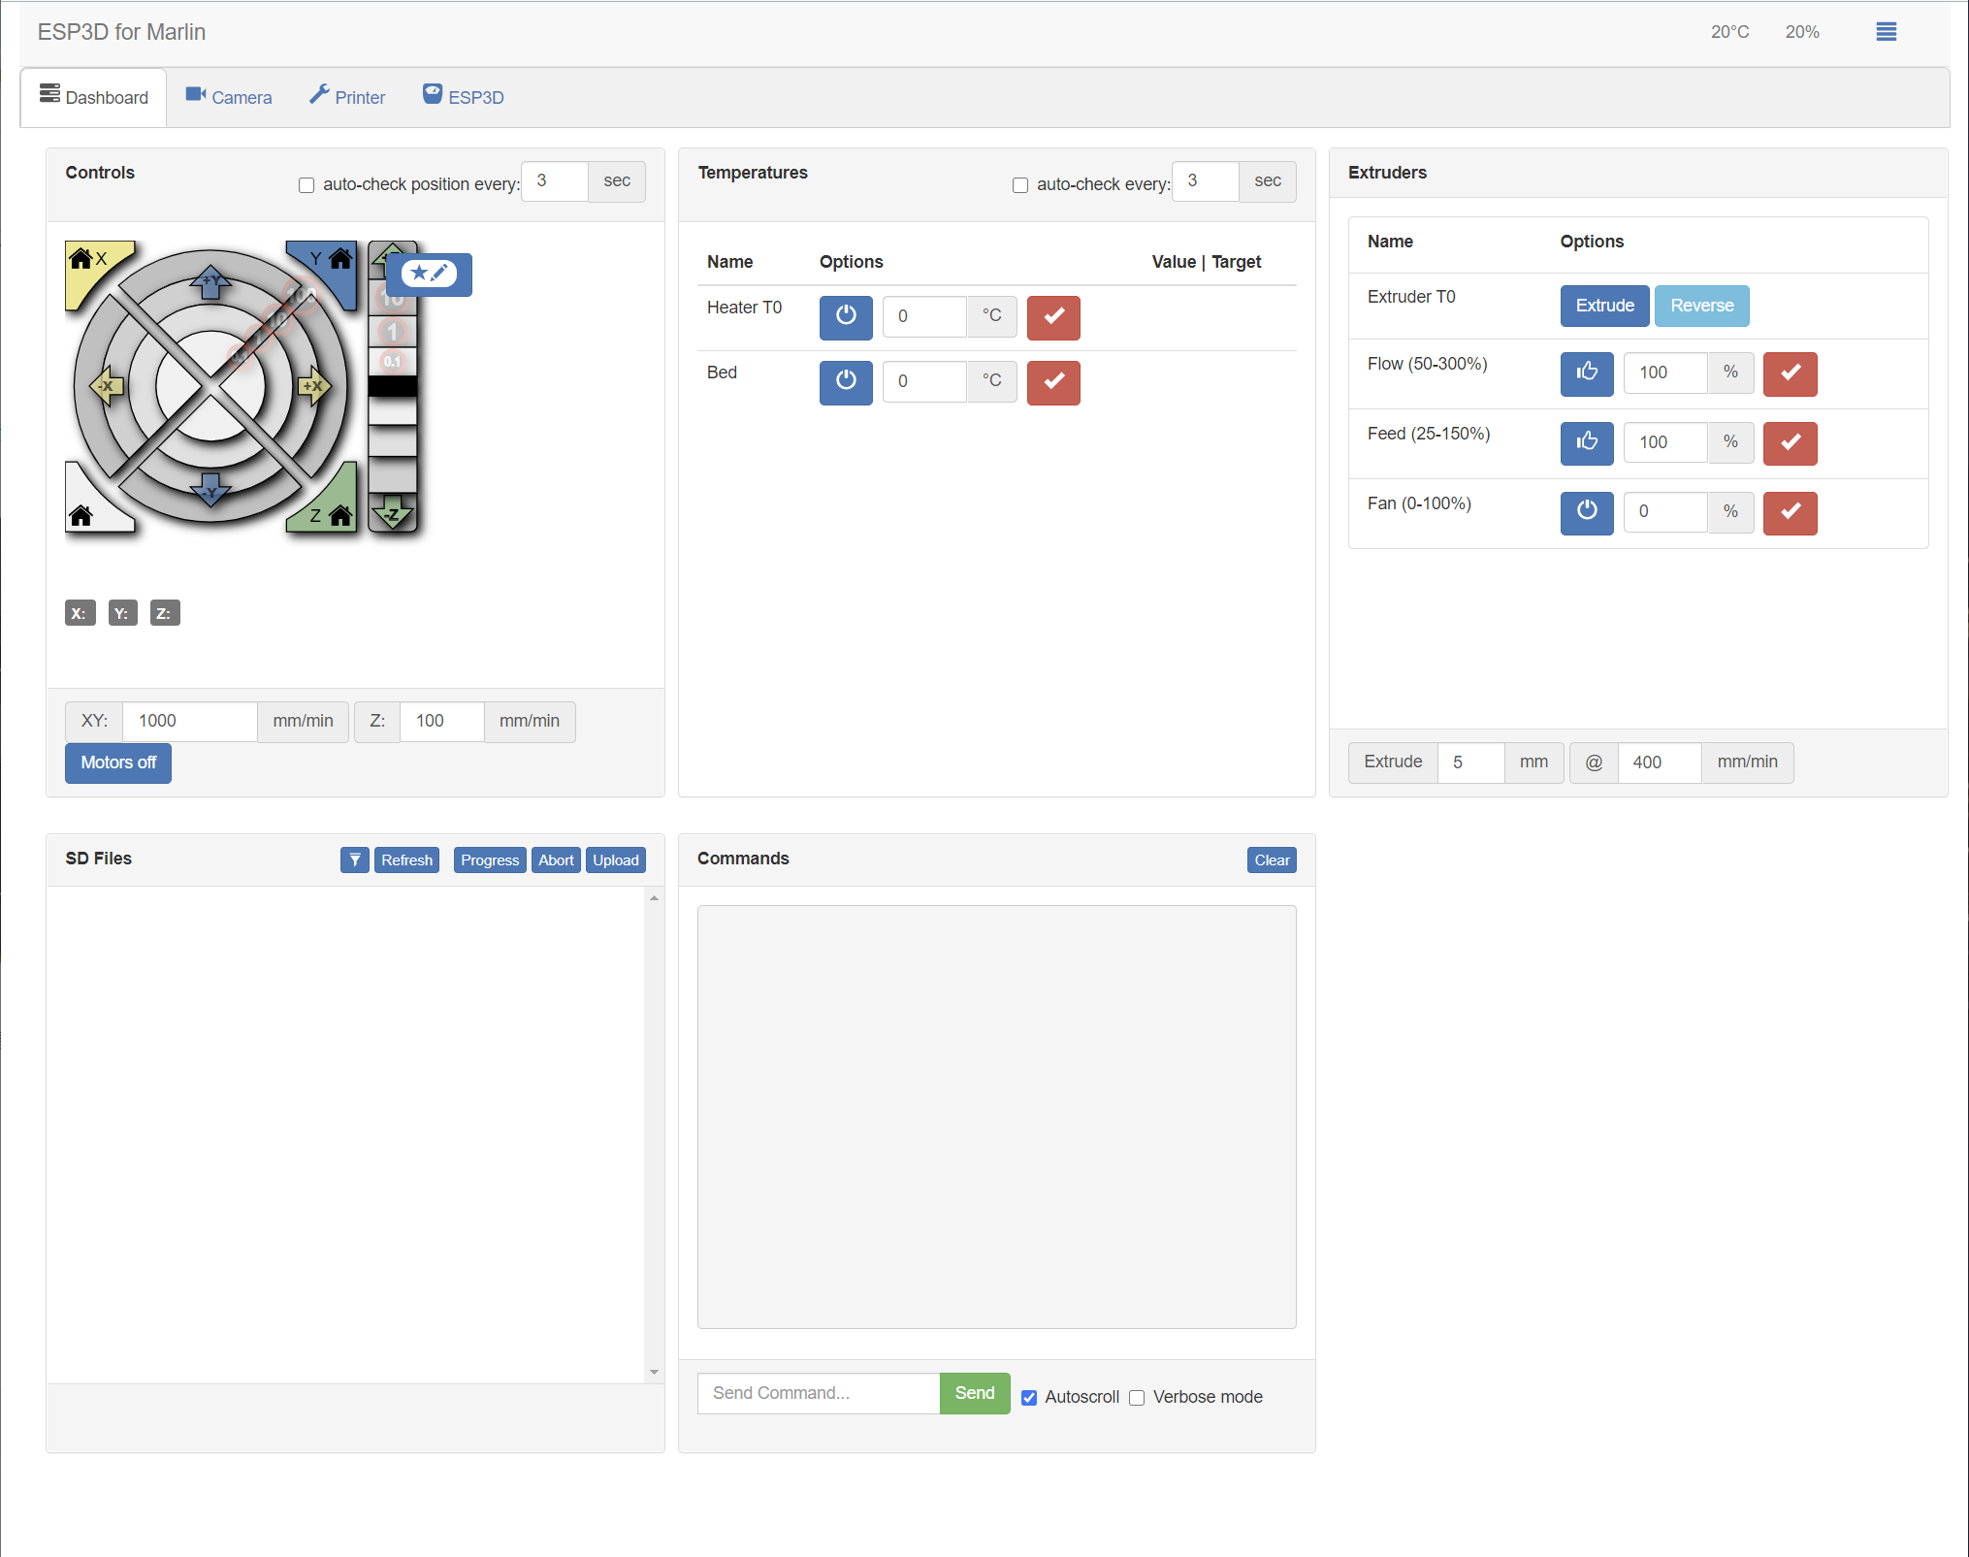This screenshot has height=1557, width=1969.
Task: Enable auto-check position checkbox
Action: (307, 185)
